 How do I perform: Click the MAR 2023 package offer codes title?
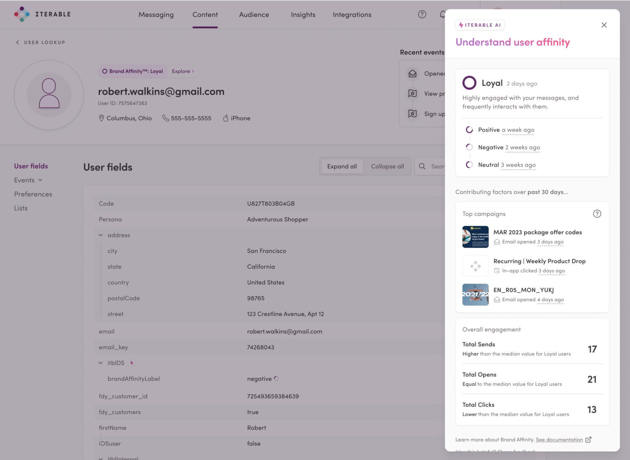coord(538,232)
